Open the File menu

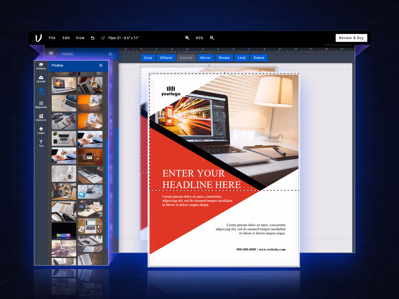[52, 38]
